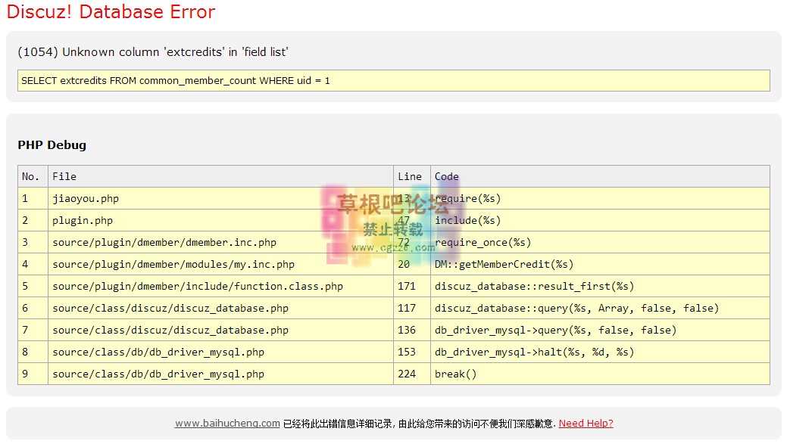The width and height of the screenshot is (787, 444).
Task: Click the File column header
Action: coord(64,176)
